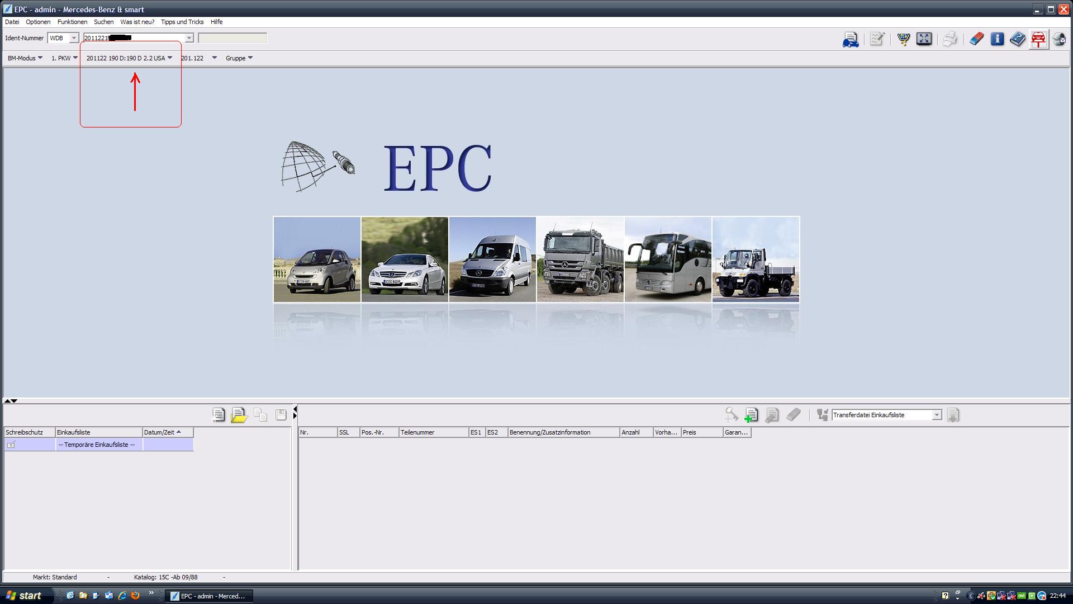Open the Hilfe menu
Screen dimensions: 1073x604
[216, 22]
